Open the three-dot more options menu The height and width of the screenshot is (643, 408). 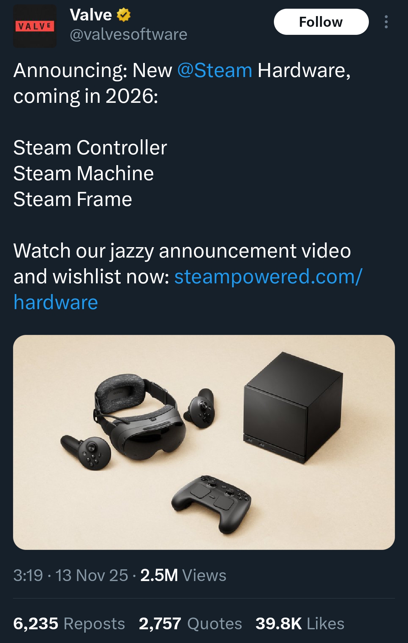point(386,22)
